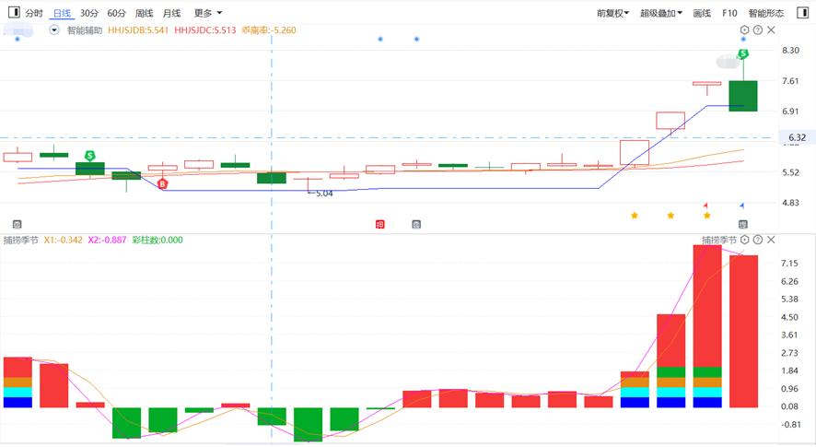
Task: Click the 捕捞季节 label at panel right
Action: [x=719, y=241]
